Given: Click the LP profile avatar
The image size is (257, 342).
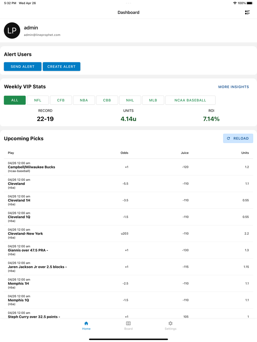Looking at the screenshot, I should click(12, 30).
